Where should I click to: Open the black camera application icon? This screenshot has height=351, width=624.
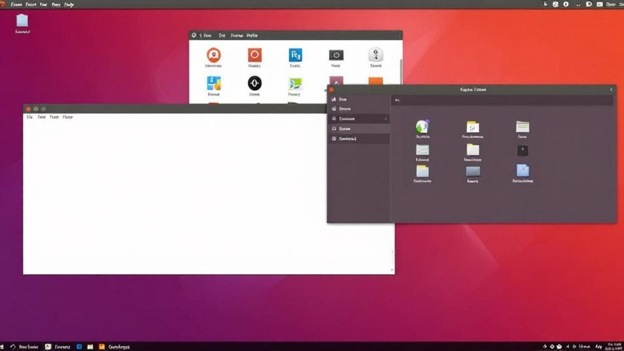click(x=336, y=55)
